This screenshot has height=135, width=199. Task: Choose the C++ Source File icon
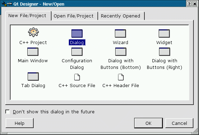pyautogui.click(x=77, y=77)
